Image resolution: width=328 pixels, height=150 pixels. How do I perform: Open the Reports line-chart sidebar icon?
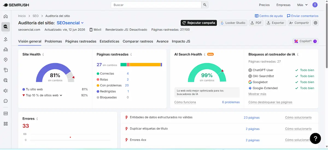[5, 113]
